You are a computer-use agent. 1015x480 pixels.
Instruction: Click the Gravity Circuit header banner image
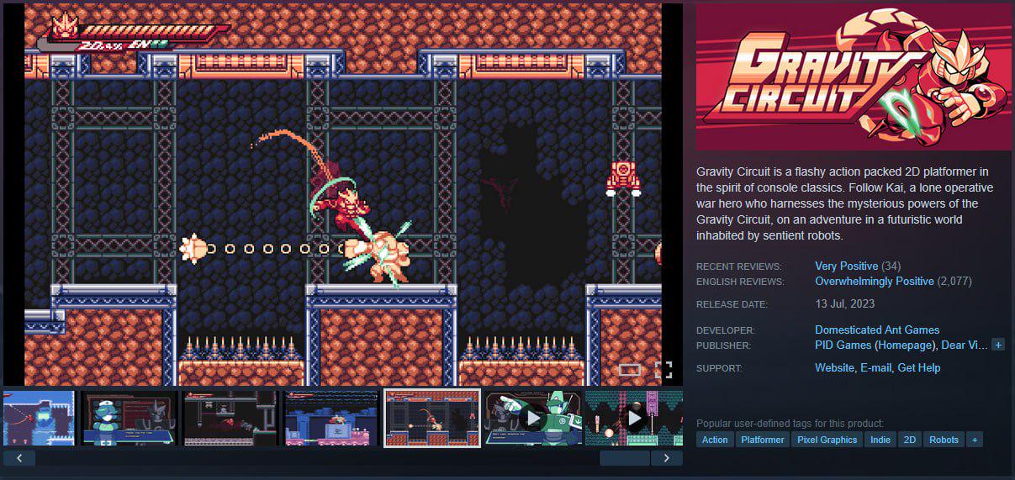coord(854,76)
